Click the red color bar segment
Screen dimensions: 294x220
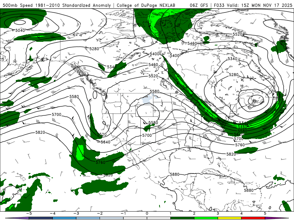point(253,218)
